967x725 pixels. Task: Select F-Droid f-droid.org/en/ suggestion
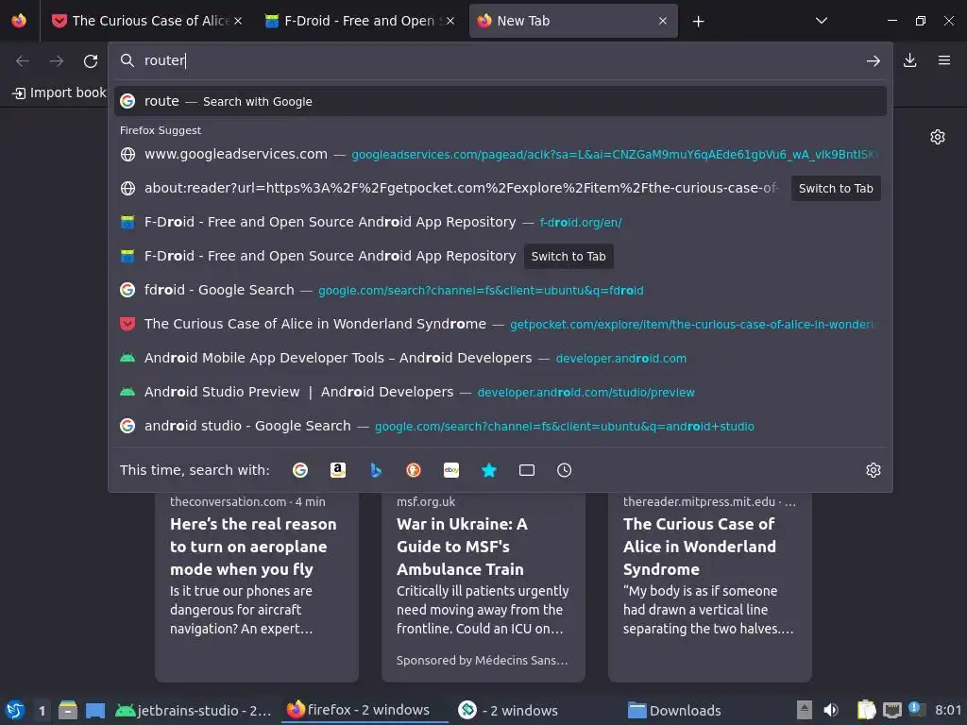click(x=500, y=222)
